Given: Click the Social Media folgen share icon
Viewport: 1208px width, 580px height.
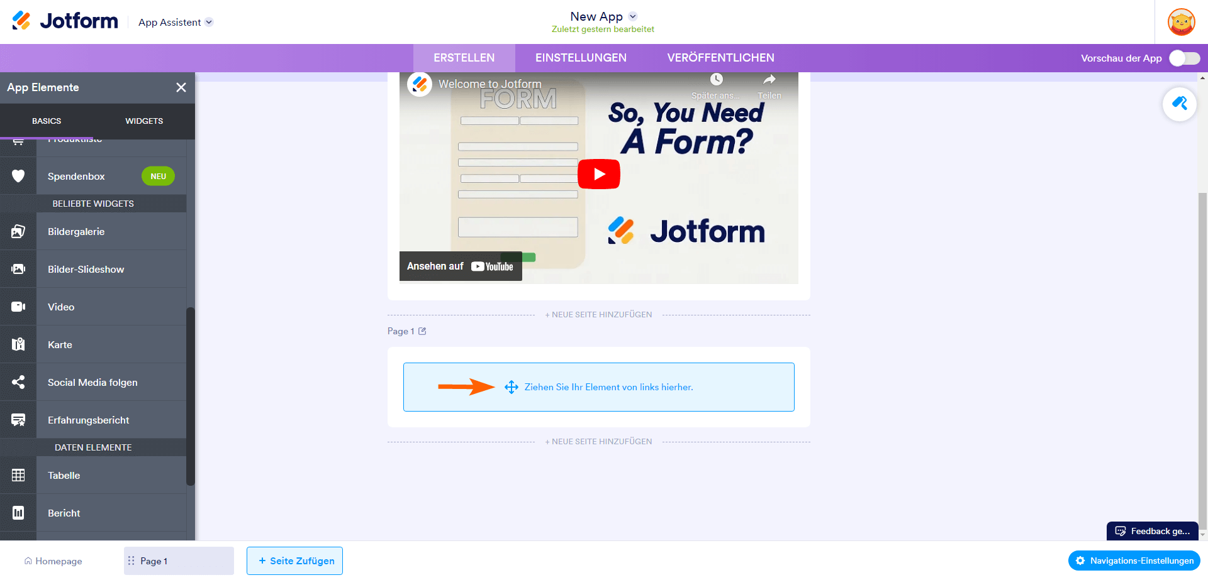Looking at the screenshot, I should pyautogui.click(x=18, y=382).
